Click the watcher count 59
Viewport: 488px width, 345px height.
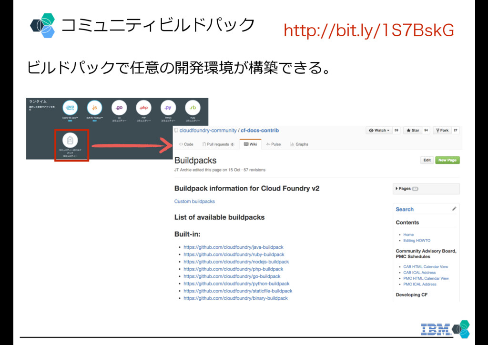(396, 131)
